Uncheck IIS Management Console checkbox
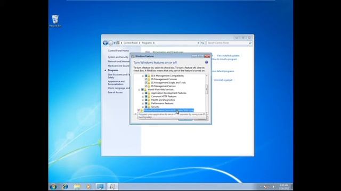 (146, 79)
